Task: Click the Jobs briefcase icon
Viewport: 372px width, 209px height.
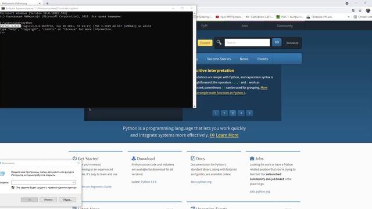Action: (252, 158)
